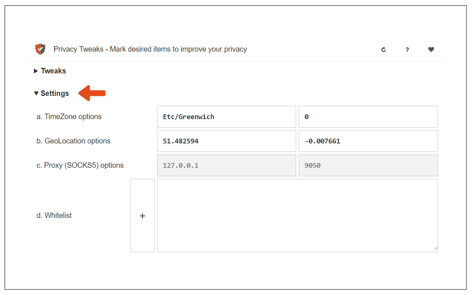The image size is (472, 295).
Task: Click the proxy port field 9050
Action: (x=368, y=165)
